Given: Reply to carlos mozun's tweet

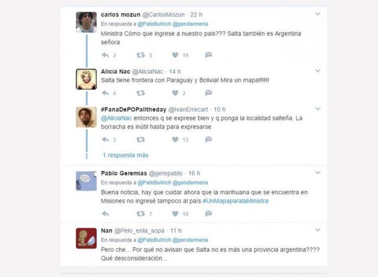Looking at the screenshot, I should coord(105,55).
